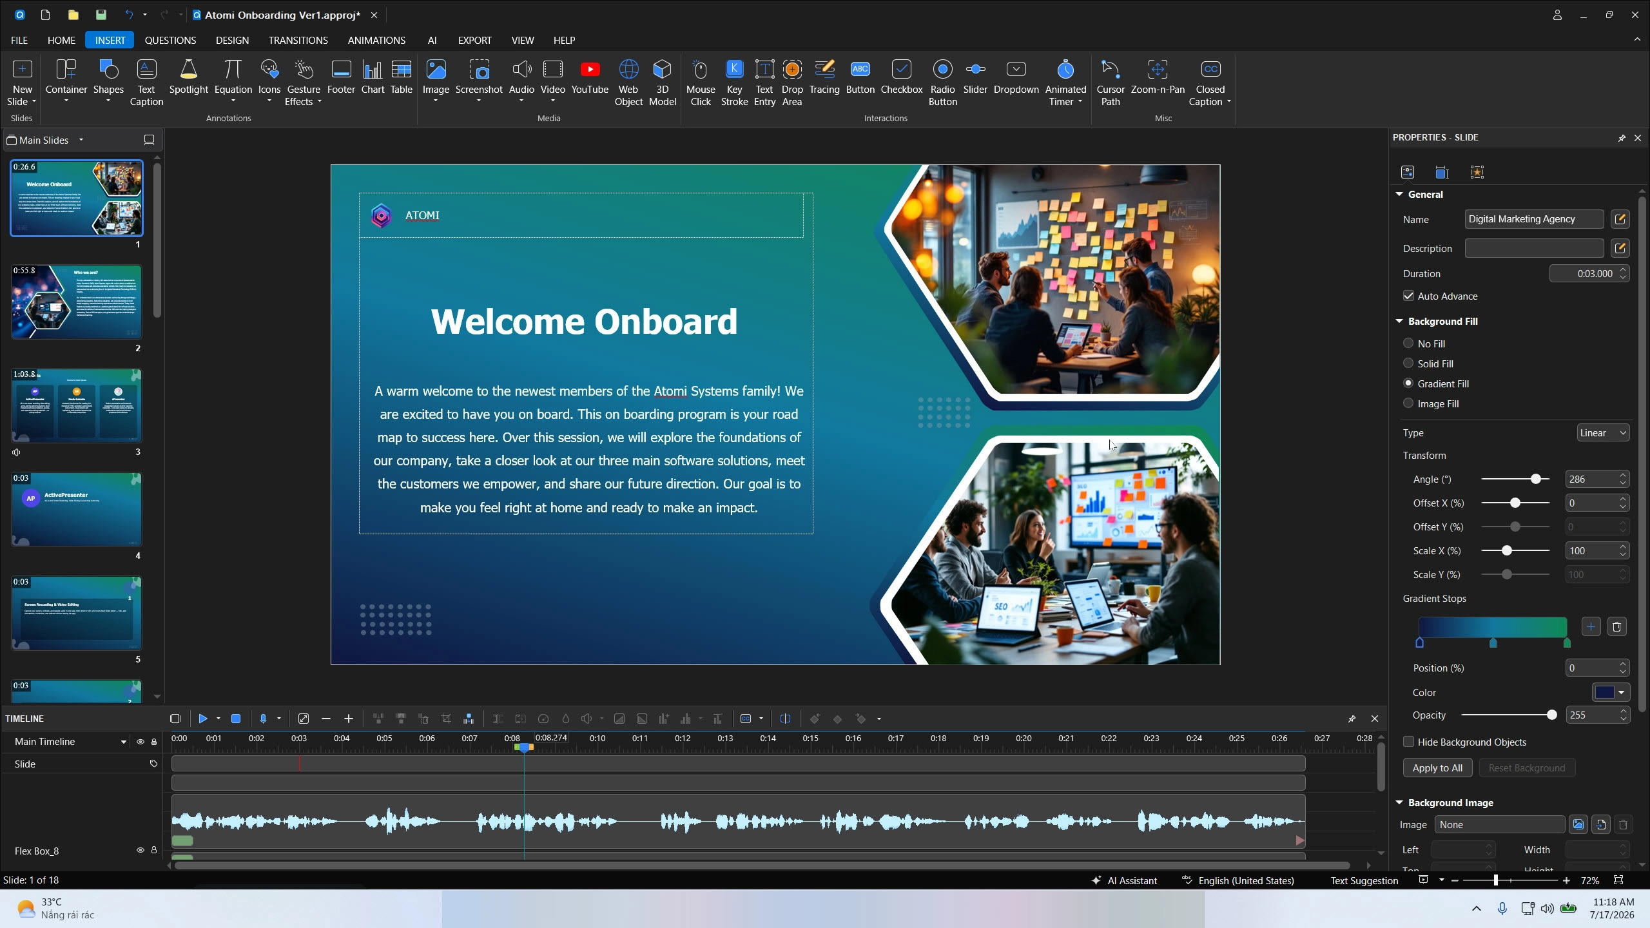Screen dimensions: 1650x928
Task: Change language English (United States)
Action: pos(1238,881)
